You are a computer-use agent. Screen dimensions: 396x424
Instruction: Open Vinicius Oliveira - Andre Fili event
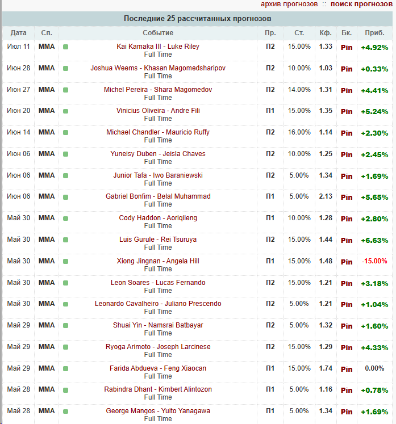tap(158, 111)
